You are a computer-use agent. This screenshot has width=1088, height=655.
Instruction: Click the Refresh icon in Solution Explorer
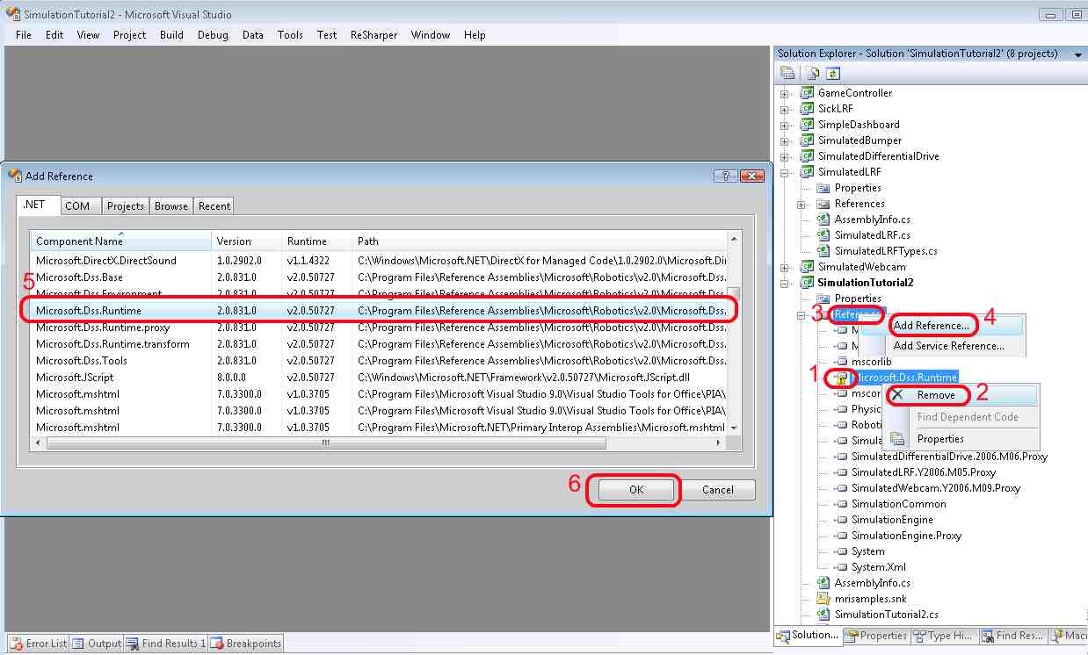[x=832, y=74]
